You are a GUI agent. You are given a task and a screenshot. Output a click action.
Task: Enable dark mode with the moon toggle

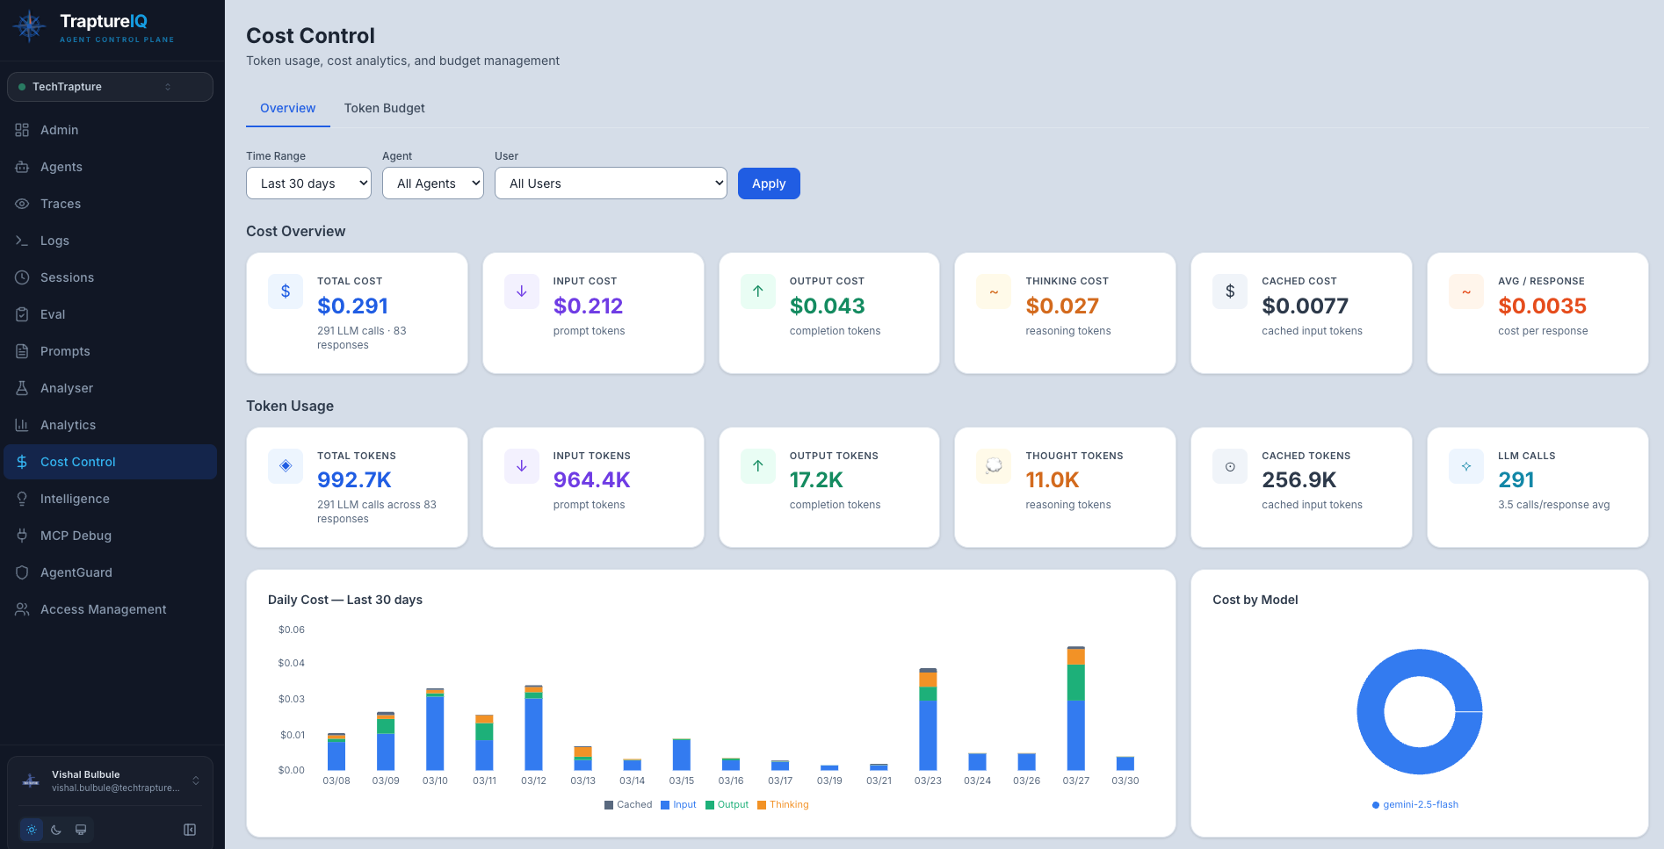coord(55,829)
